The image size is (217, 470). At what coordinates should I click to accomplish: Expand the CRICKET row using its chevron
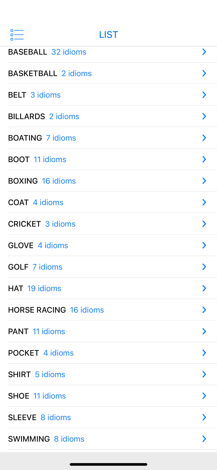204,223
